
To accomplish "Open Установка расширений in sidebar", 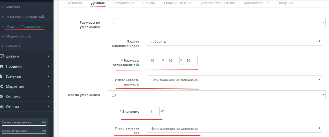I will tap(25, 17).
